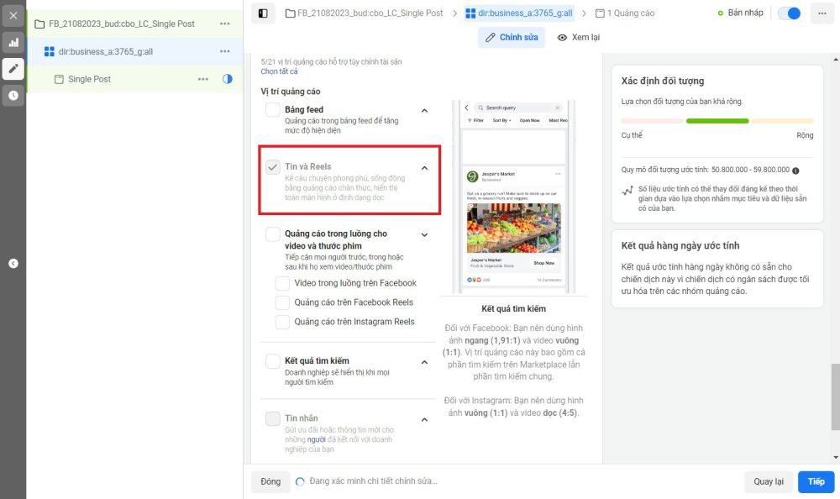
Task: Switch to the Xem lại tab
Action: (579, 38)
